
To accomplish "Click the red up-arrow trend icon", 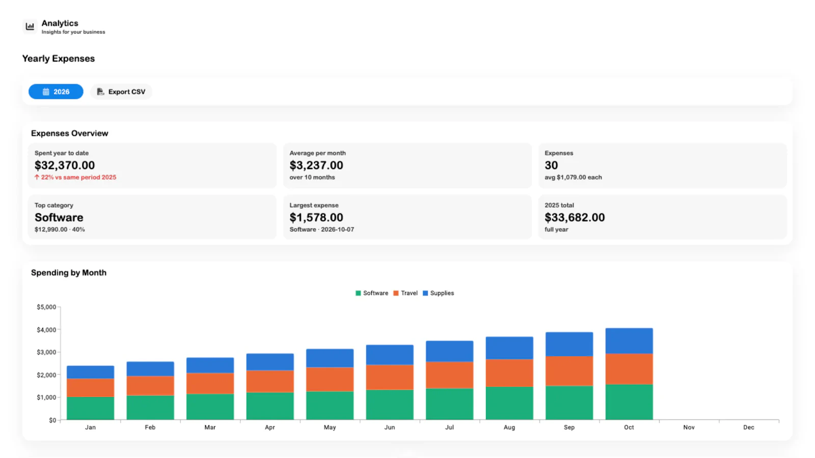I will pos(37,177).
